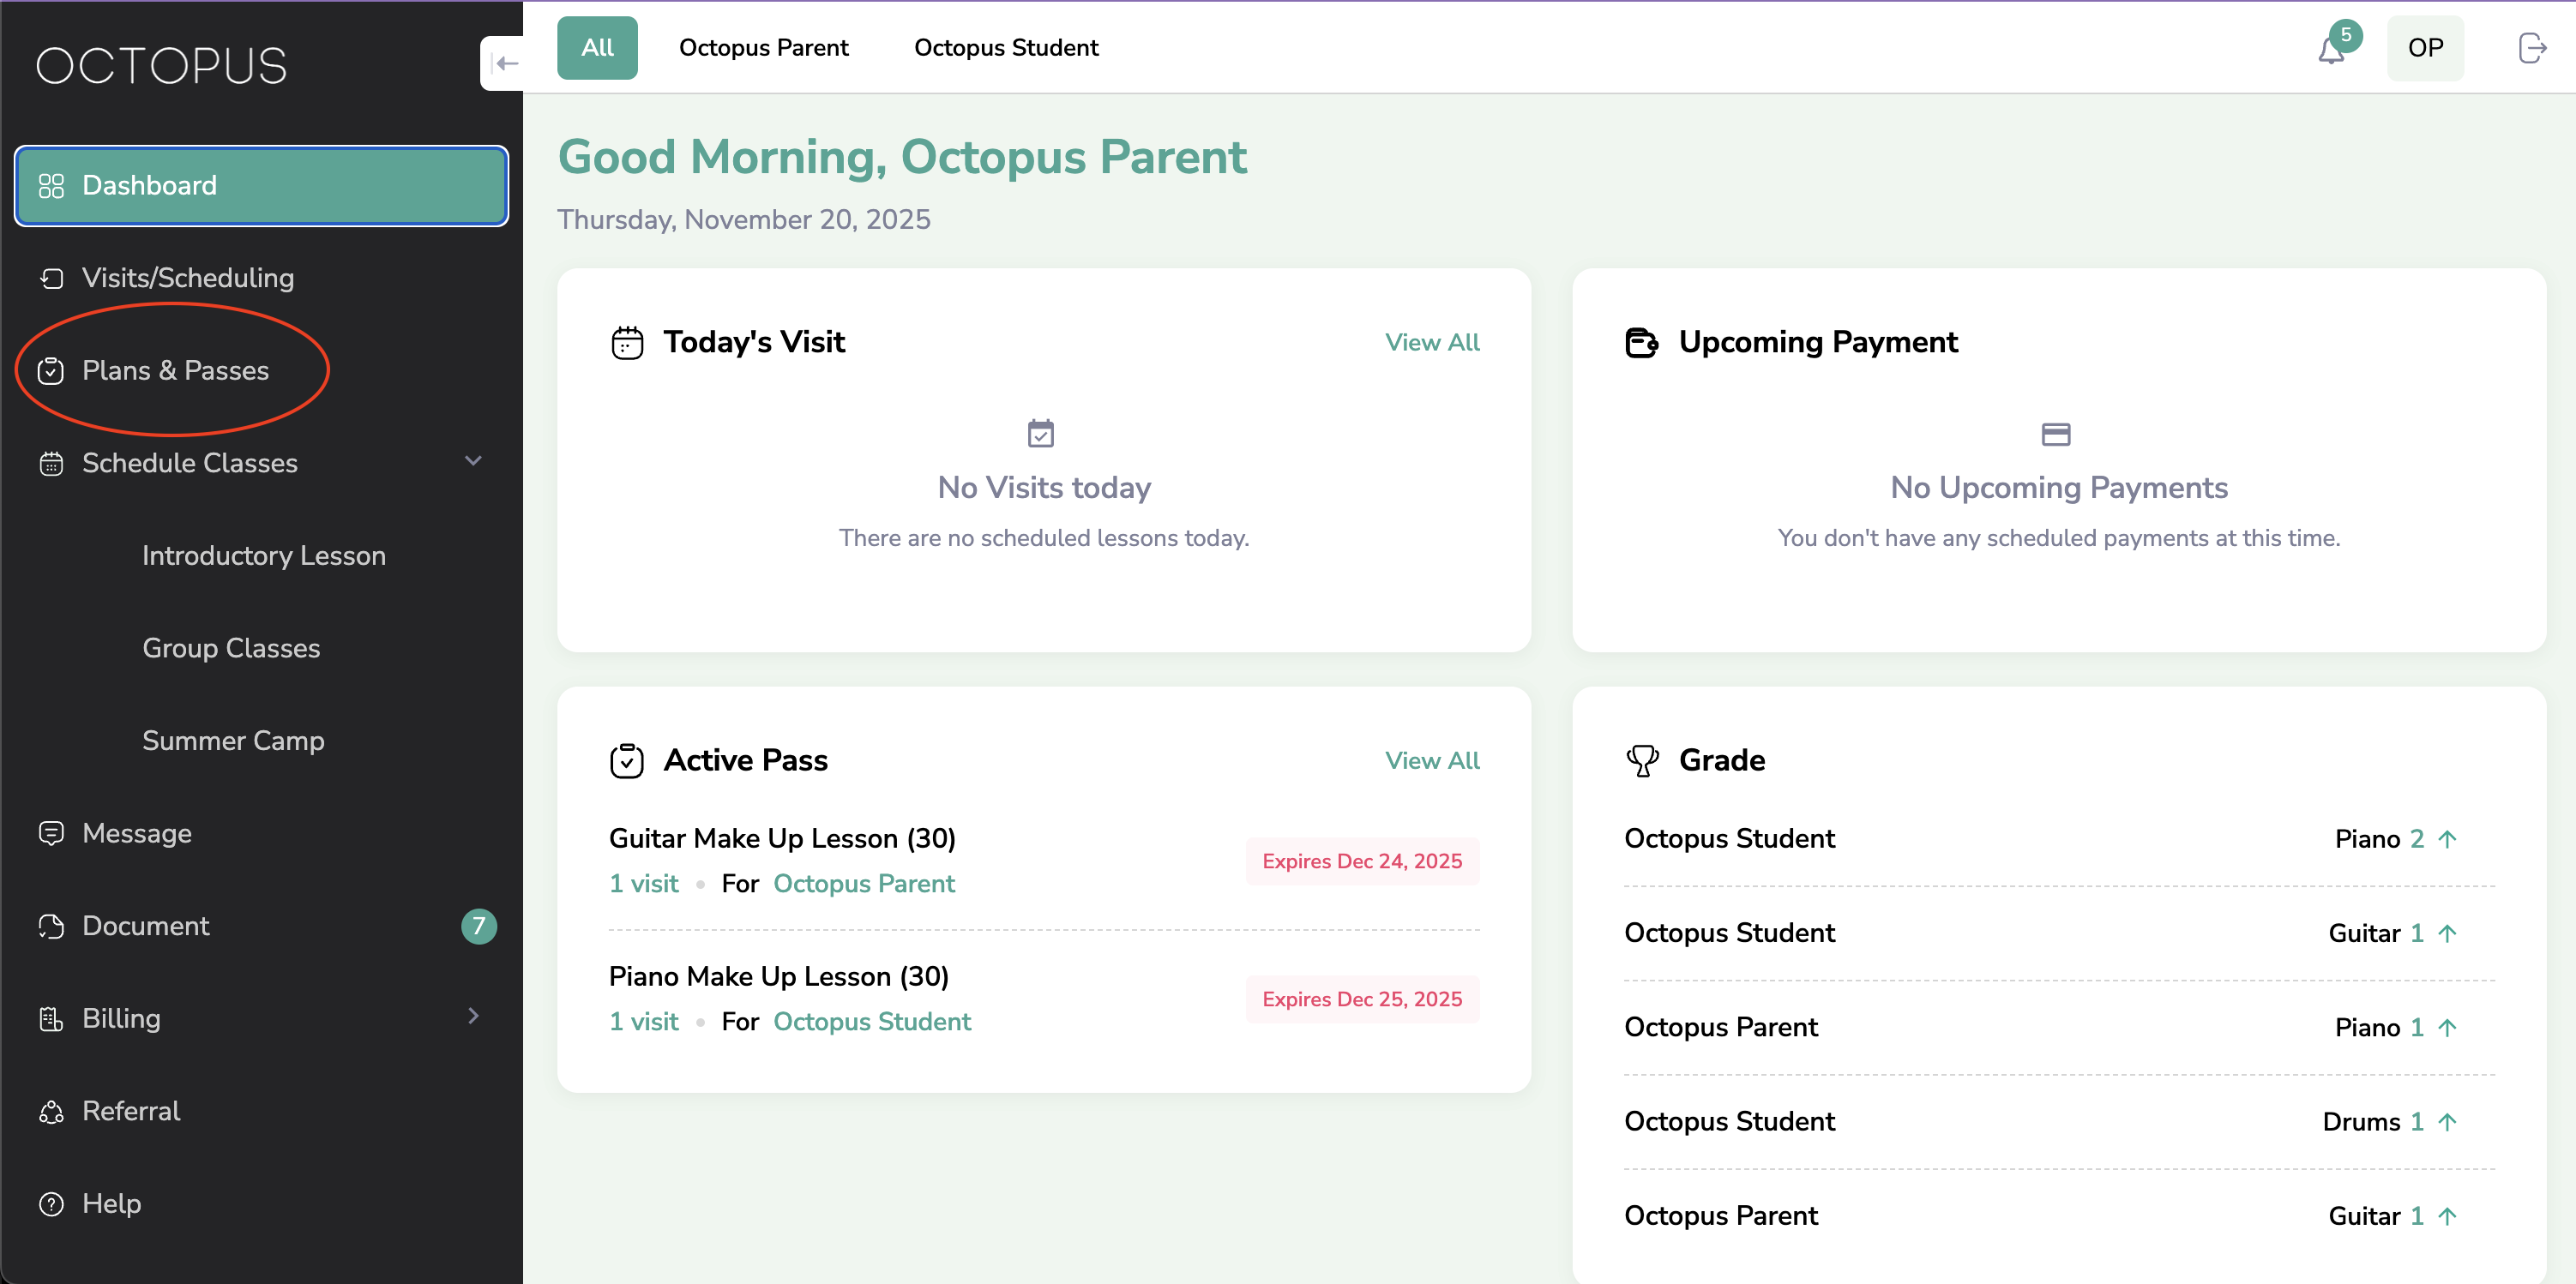The height and width of the screenshot is (1284, 2576).
Task: Go to Visits/Scheduling in sidebar
Action: (x=187, y=277)
